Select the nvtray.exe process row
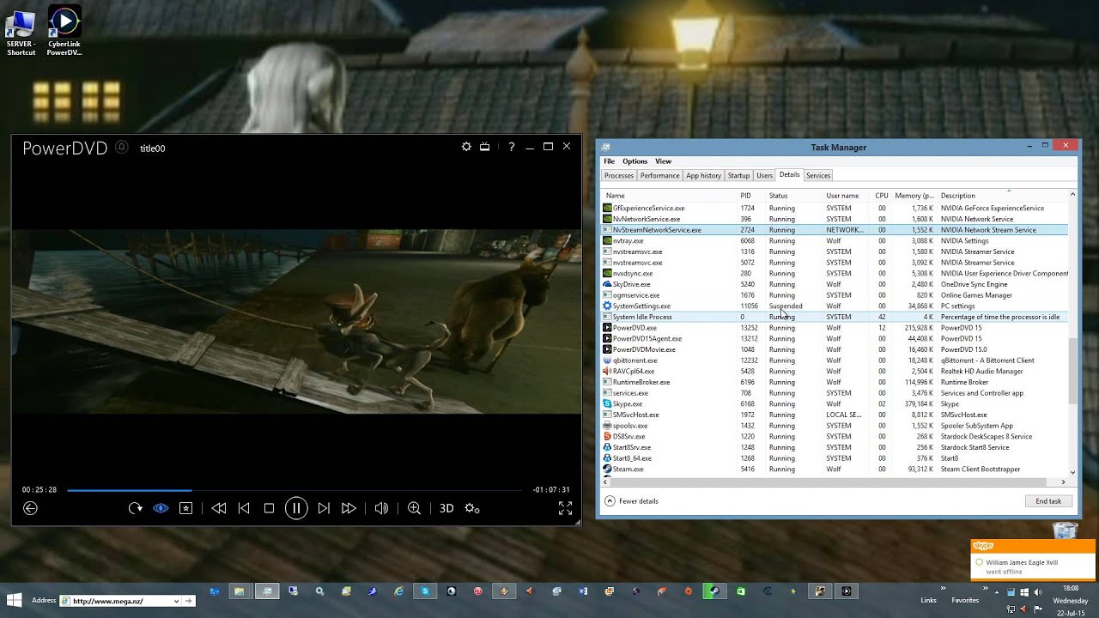 pyautogui.click(x=835, y=241)
